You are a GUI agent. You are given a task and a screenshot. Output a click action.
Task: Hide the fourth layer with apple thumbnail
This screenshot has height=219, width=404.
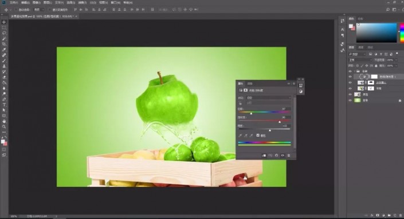pyautogui.click(x=350, y=89)
